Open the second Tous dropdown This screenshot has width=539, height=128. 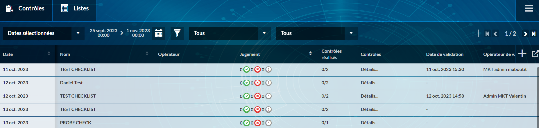click(317, 33)
